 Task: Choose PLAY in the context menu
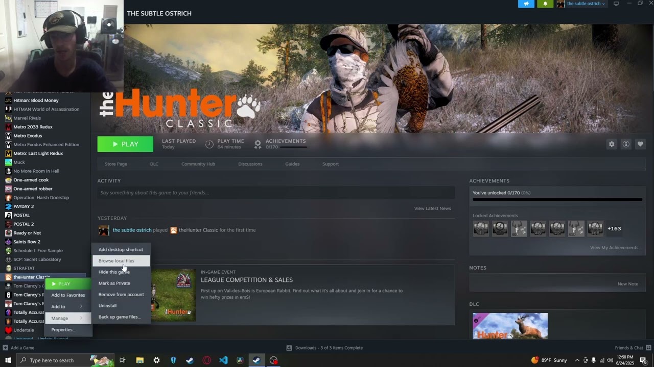[x=68, y=284]
